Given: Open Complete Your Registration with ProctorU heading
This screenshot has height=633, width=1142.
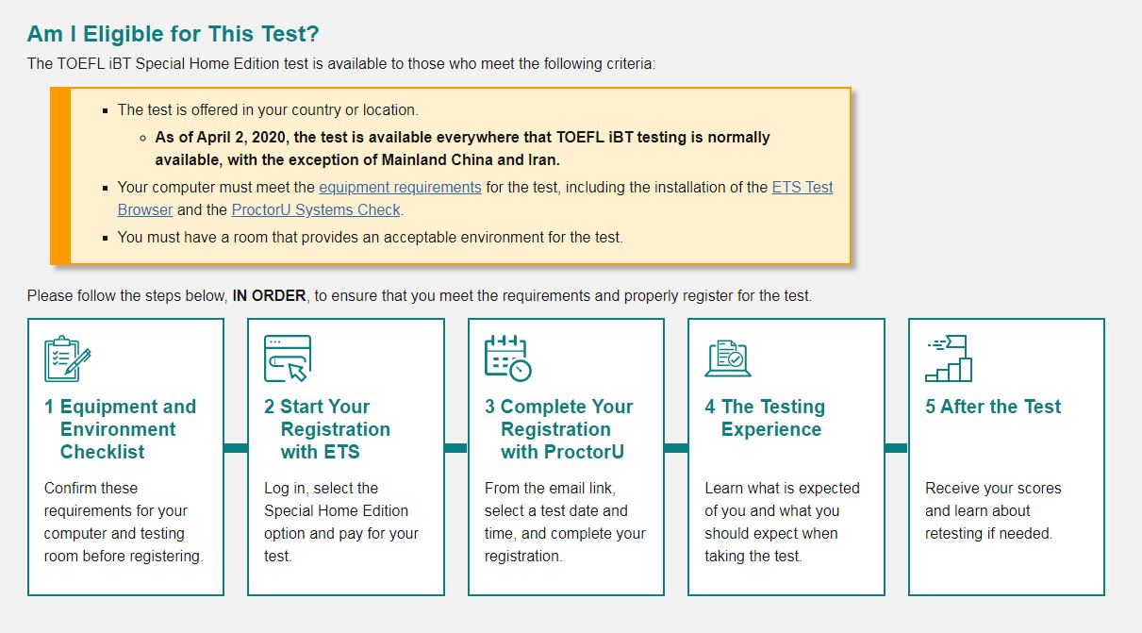Looking at the screenshot, I should 559,429.
